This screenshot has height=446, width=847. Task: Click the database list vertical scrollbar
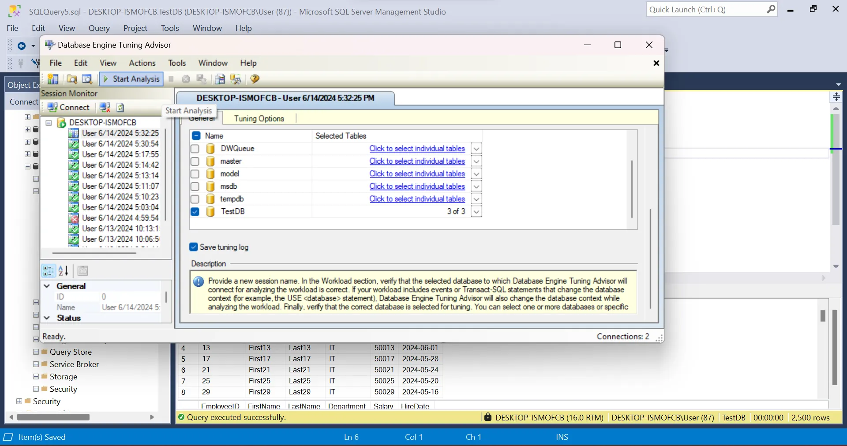tap(632, 189)
